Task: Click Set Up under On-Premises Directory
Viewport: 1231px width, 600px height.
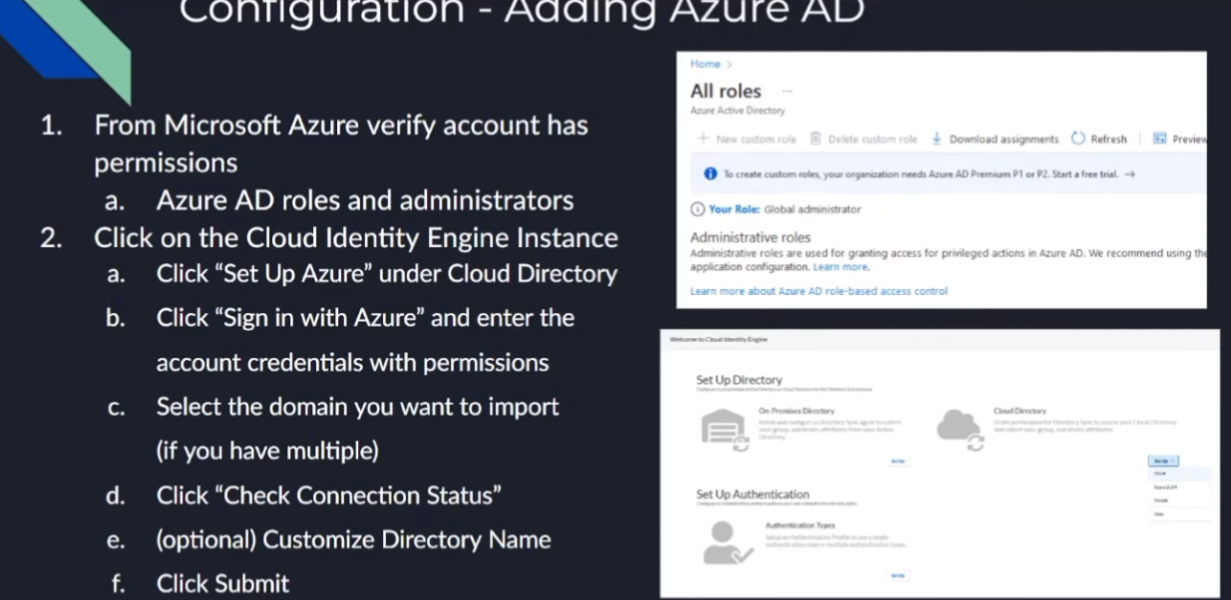Action: pos(897,461)
